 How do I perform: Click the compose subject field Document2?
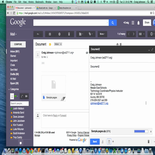(122, 67)
